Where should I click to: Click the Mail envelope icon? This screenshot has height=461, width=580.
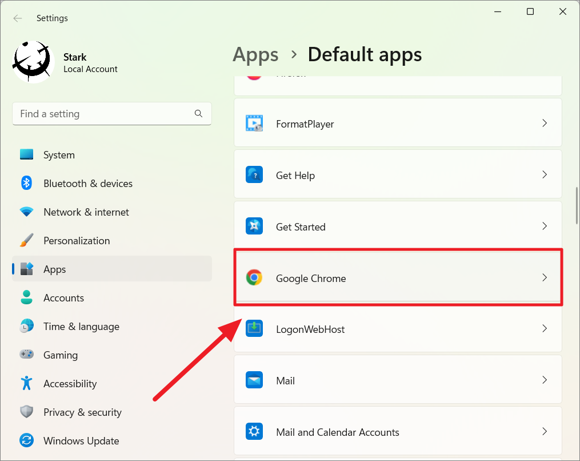click(x=254, y=380)
